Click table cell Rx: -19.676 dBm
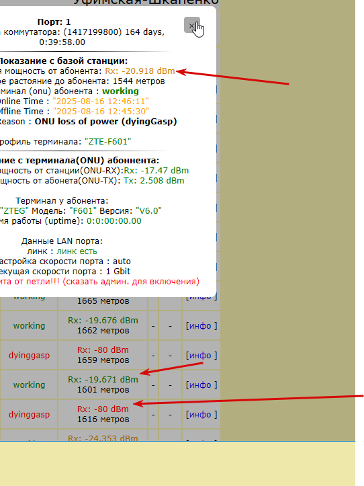364x486 pixels. point(103,320)
